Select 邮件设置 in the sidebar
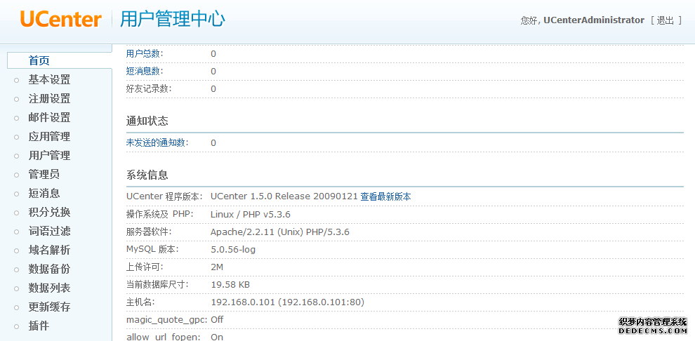The width and height of the screenshot is (695, 341). [49, 118]
